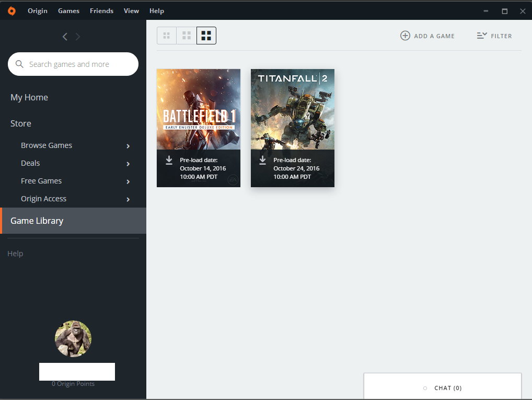This screenshot has width=532, height=400.
Task: Click Titanfall 2 download arrow icon
Action: tap(263, 161)
